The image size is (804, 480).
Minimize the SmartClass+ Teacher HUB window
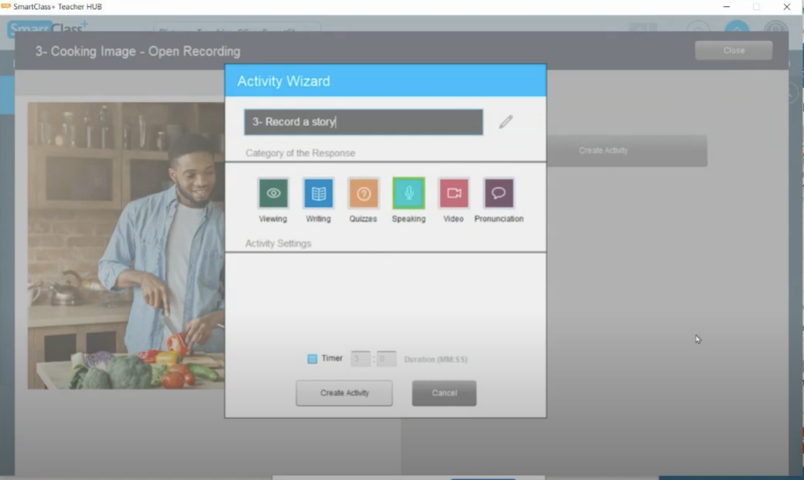click(x=727, y=7)
